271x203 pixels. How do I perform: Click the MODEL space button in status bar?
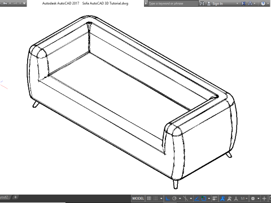pos(138,198)
